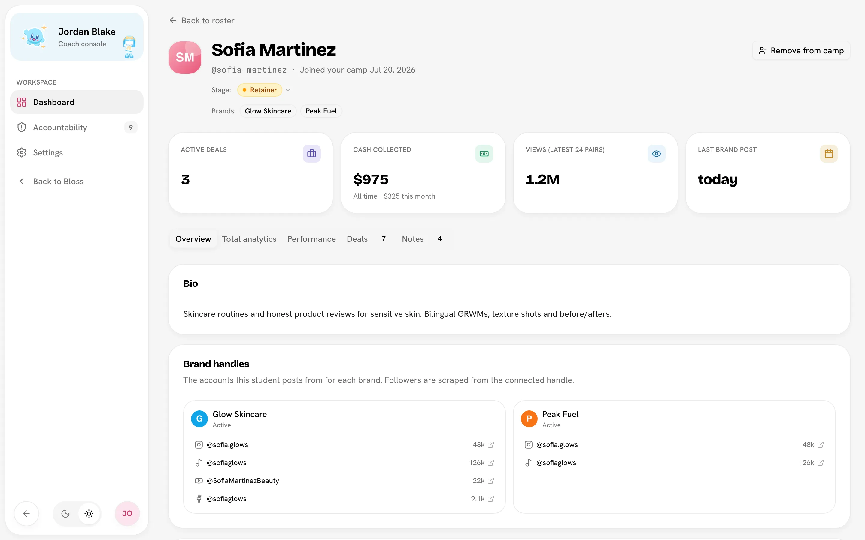Click the cash icon on Cash Collected card

coord(484,154)
